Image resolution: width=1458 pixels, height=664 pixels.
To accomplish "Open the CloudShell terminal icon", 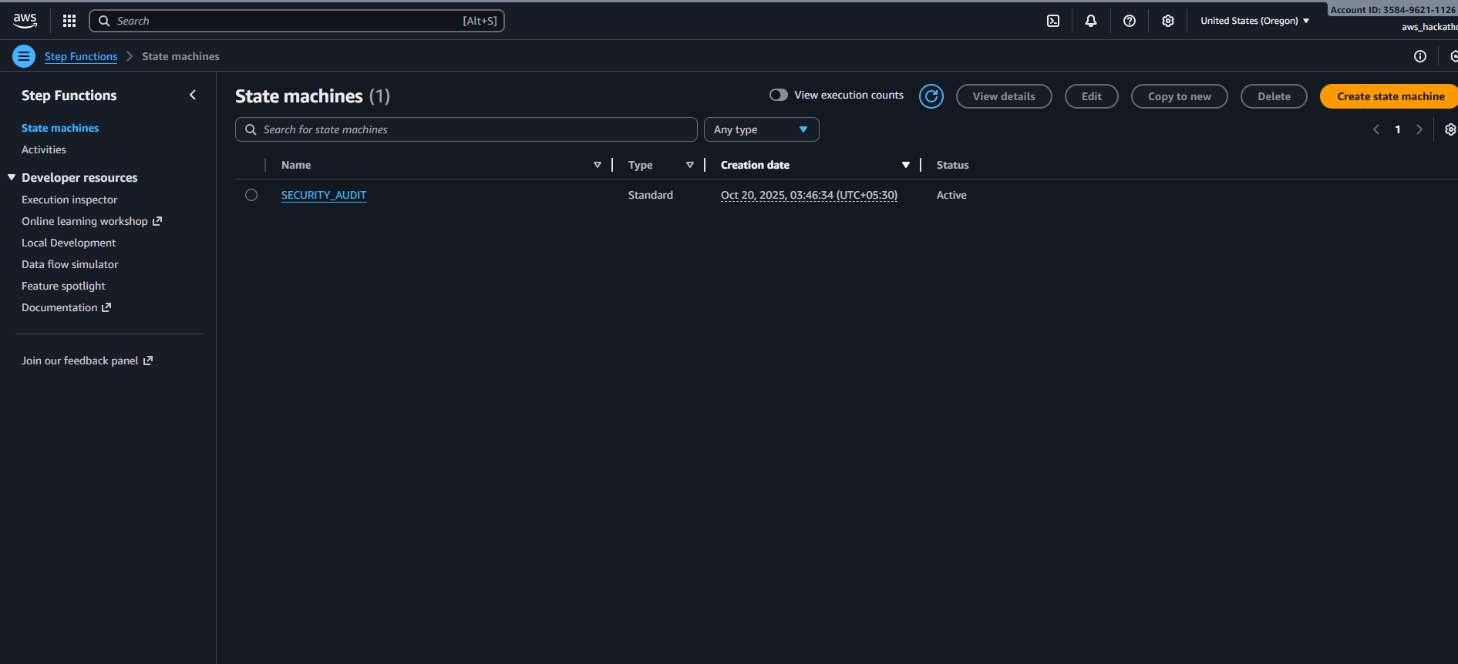I will [1053, 21].
